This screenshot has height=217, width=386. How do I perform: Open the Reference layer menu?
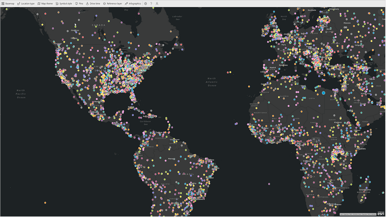(x=113, y=4)
